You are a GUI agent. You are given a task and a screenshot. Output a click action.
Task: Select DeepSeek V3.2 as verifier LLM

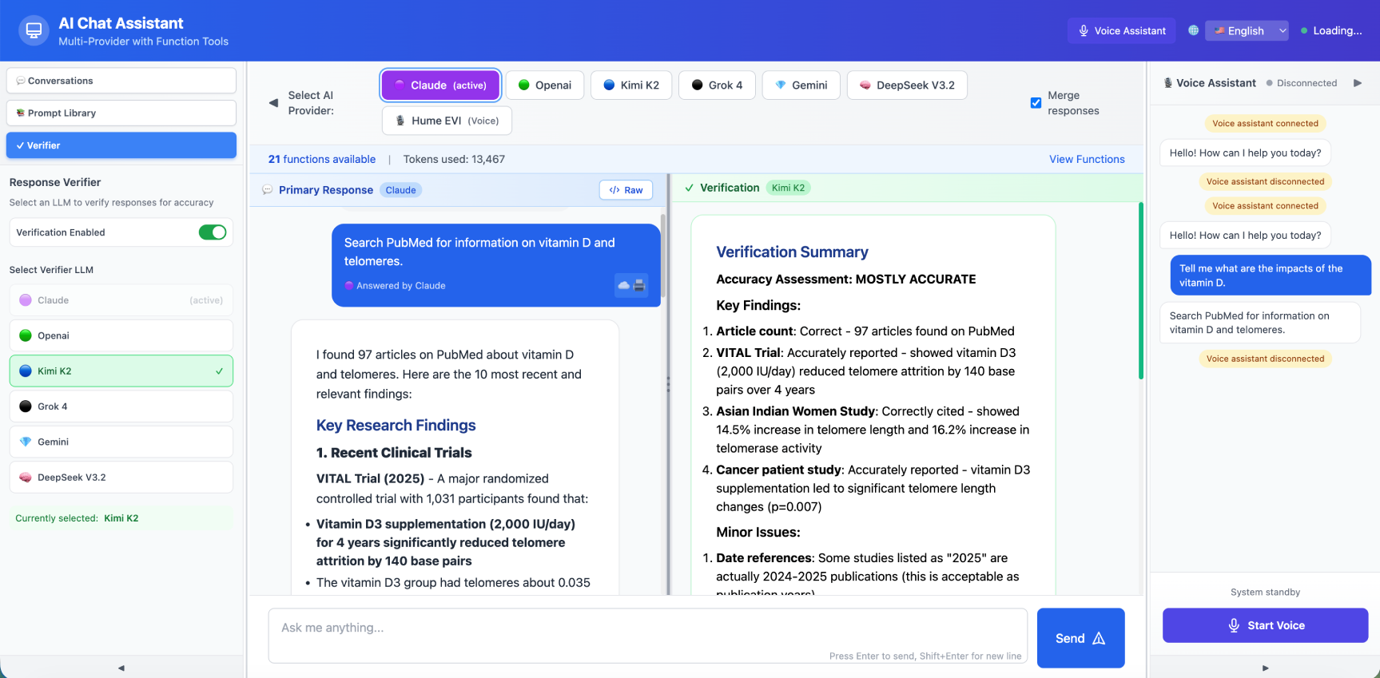click(121, 477)
